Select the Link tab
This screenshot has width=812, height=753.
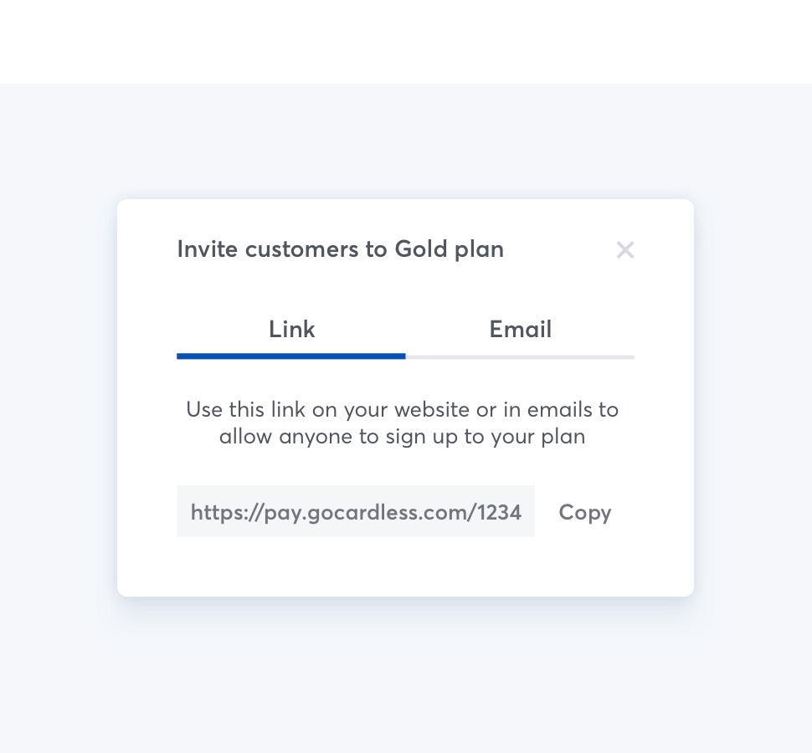[291, 329]
